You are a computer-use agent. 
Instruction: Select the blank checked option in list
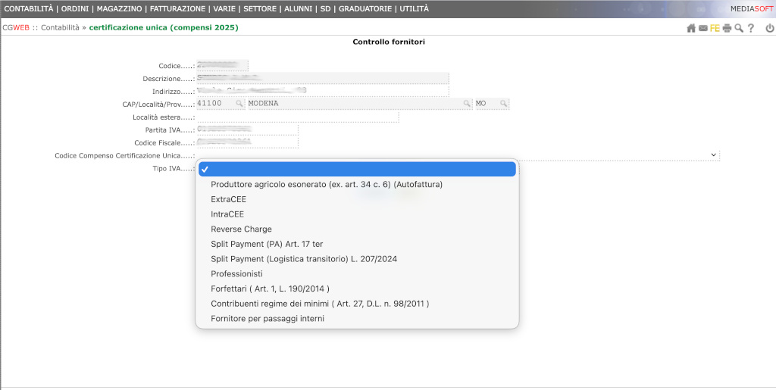[x=357, y=170]
